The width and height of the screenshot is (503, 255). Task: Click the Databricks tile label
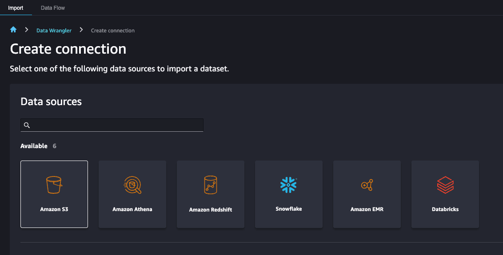445,209
